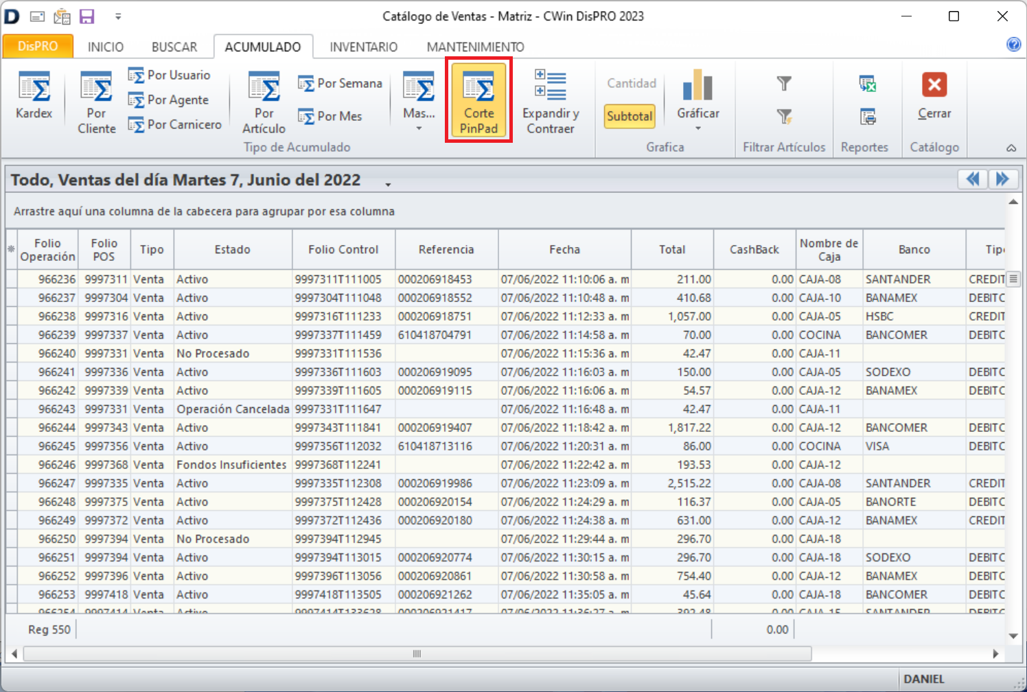Click the top filter funnel icon
The width and height of the screenshot is (1027, 692).
pos(784,84)
